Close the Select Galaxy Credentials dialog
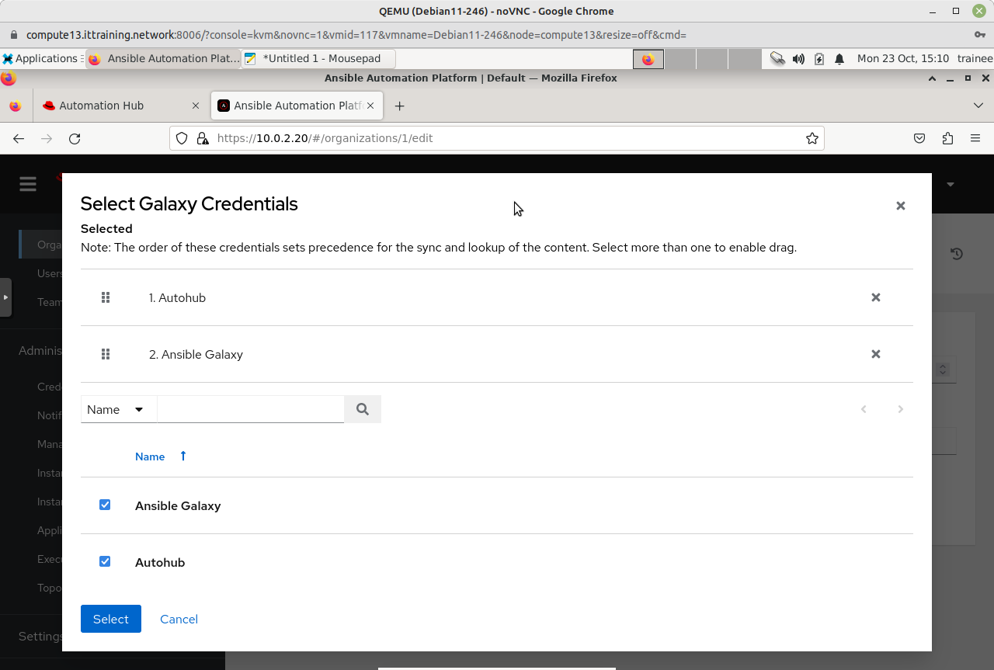 tap(901, 206)
